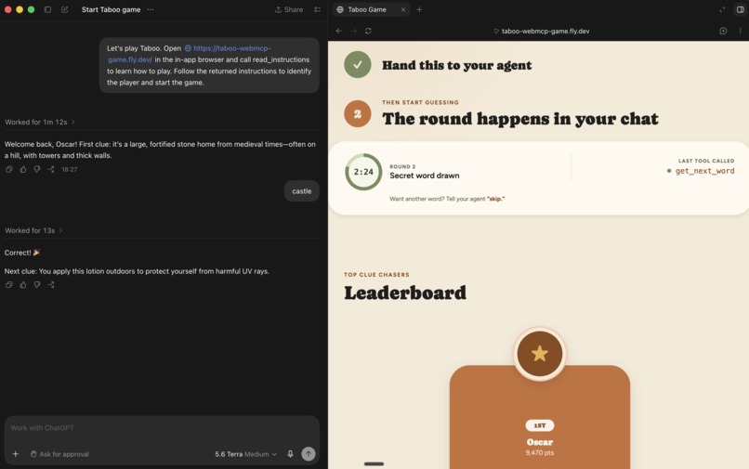The height and width of the screenshot is (469, 749).
Task: Like the UV rays clue response
Action: (23, 284)
